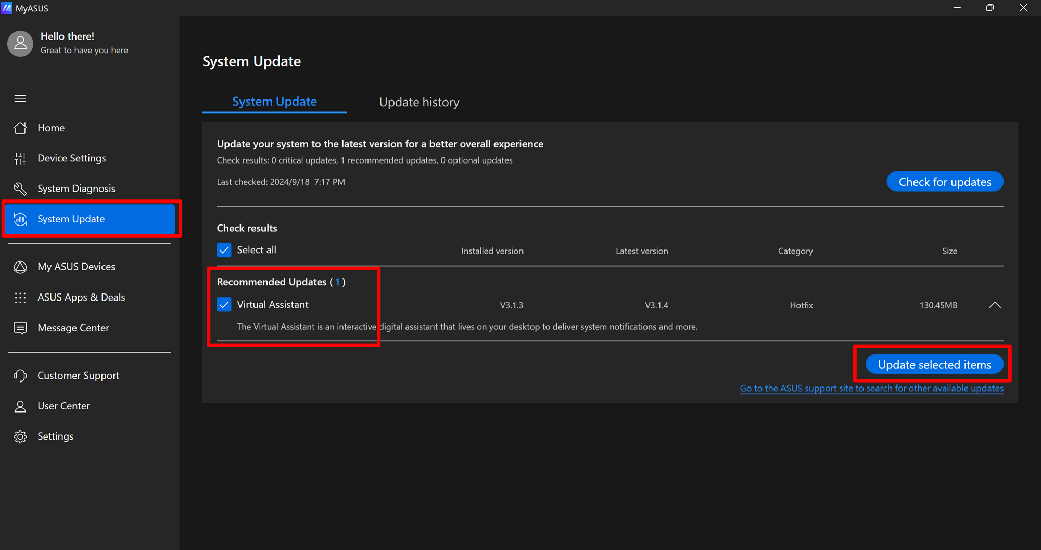This screenshot has width=1041, height=550.
Task: Click Update selected items button
Action: tap(934, 365)
